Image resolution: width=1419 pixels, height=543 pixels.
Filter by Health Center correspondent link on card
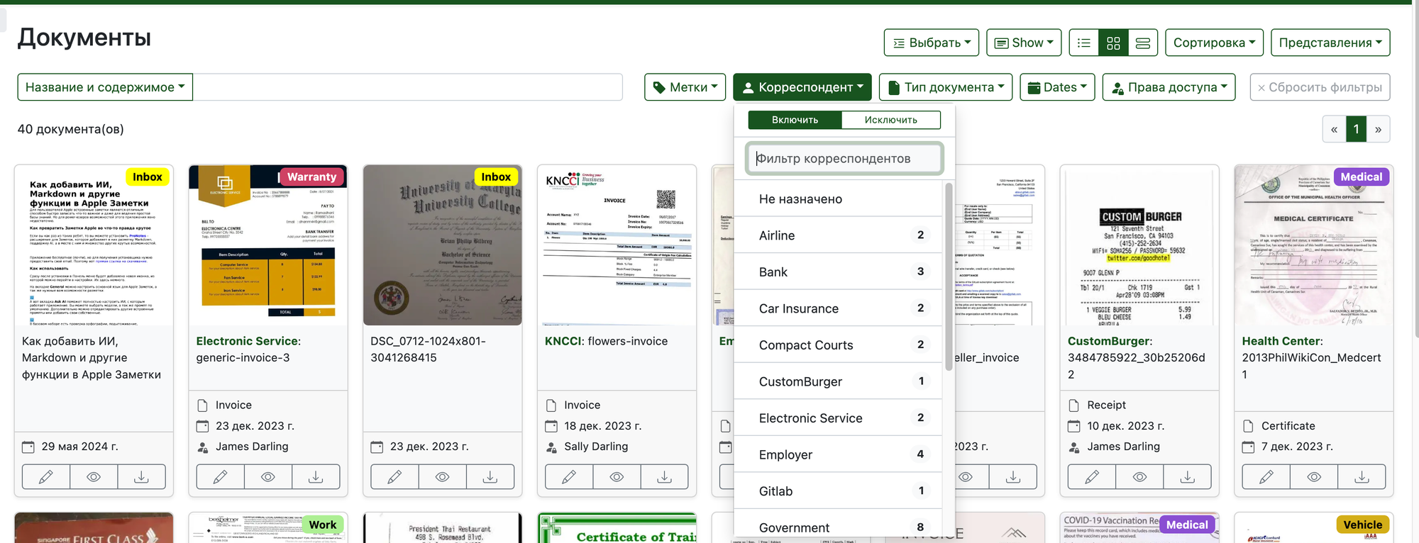point(1282,341)
